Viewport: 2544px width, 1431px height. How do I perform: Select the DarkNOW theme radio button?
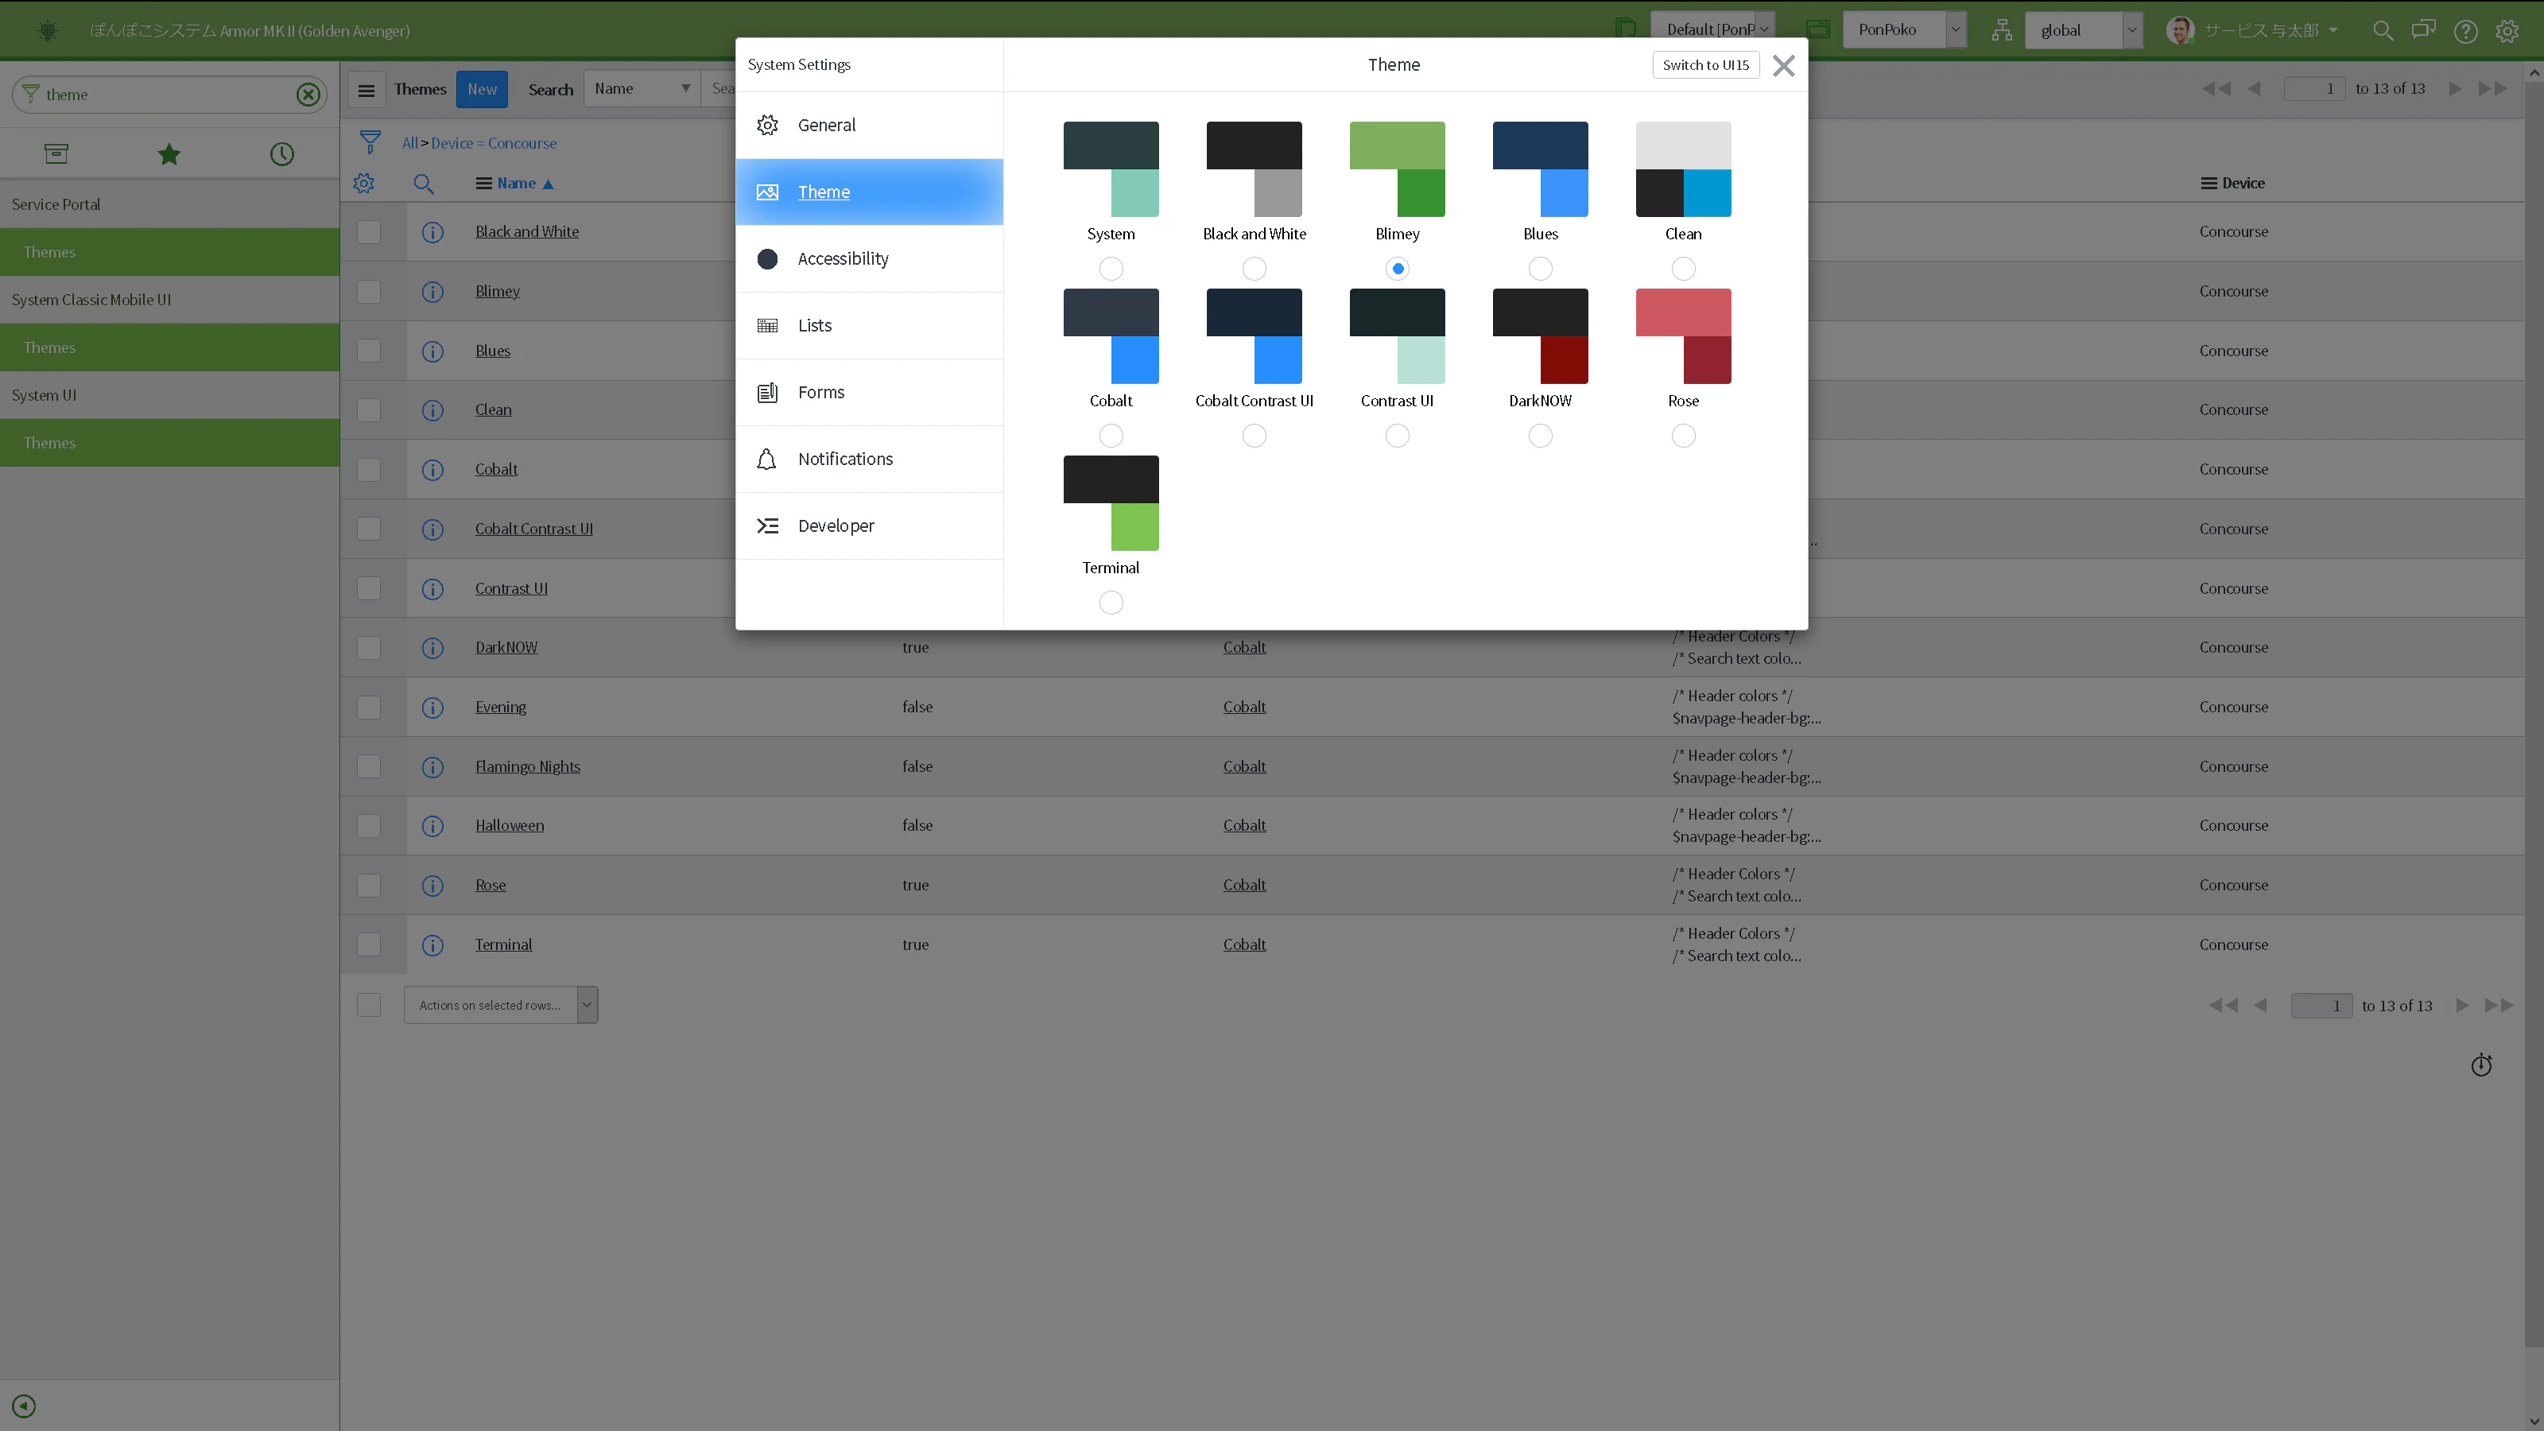click(x=1541, y=436)
